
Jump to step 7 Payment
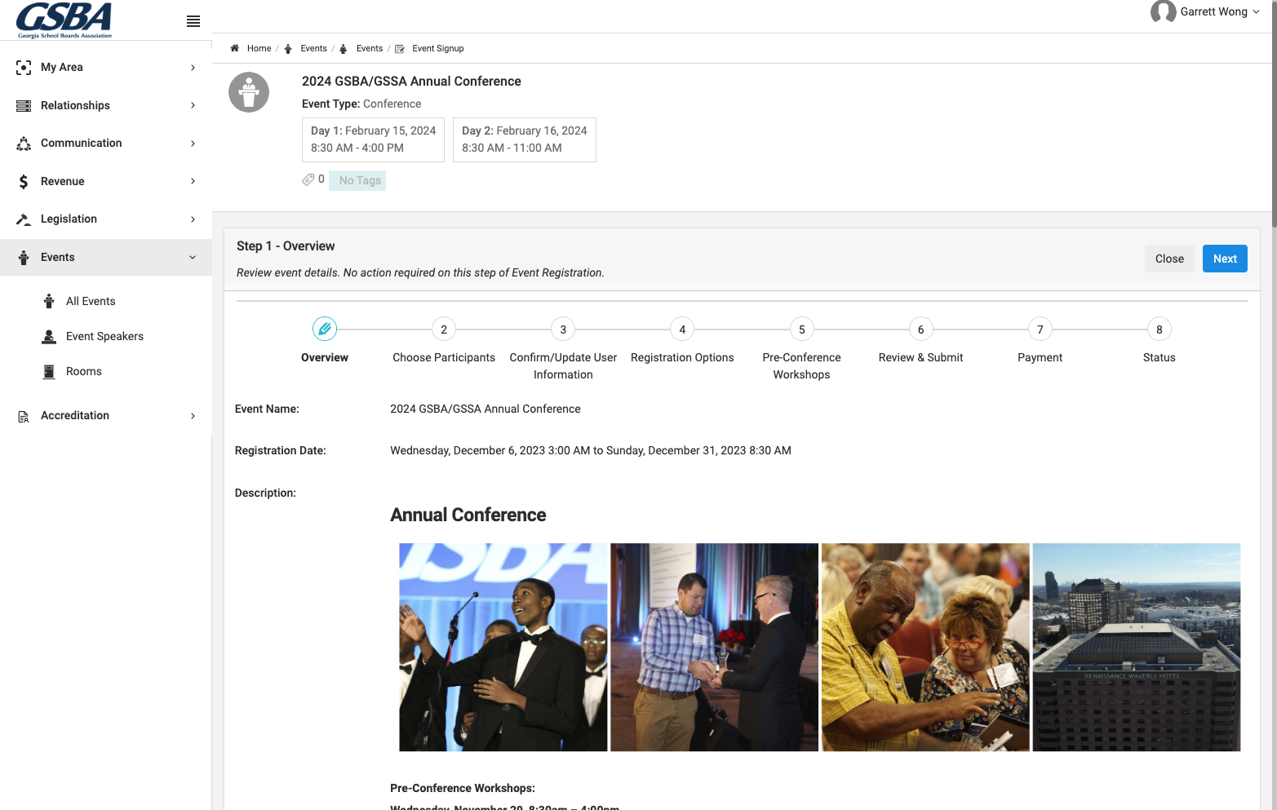tap(1040, 330)
